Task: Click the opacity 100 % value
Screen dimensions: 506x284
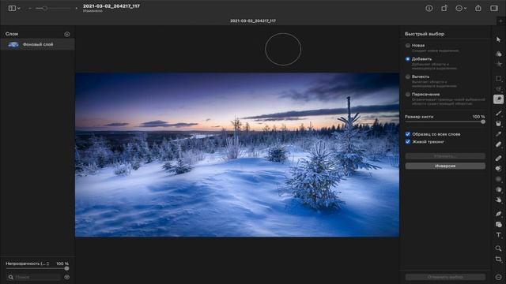Action: (62, 263)
